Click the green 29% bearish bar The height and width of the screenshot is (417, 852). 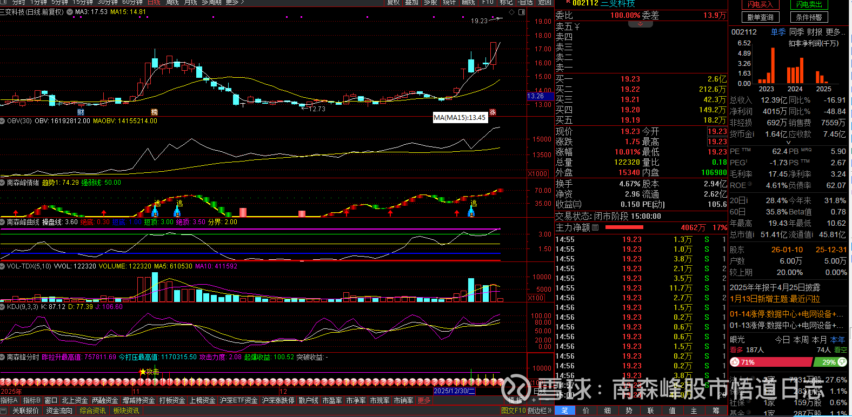tap(830, 362)
